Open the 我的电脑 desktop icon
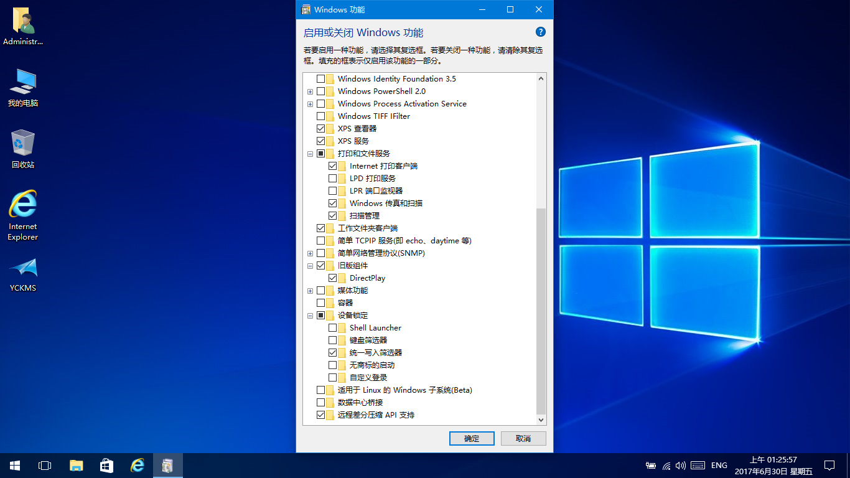Viewport: 850px width, 478px height. pyautogui.click(x=23, y=88)
